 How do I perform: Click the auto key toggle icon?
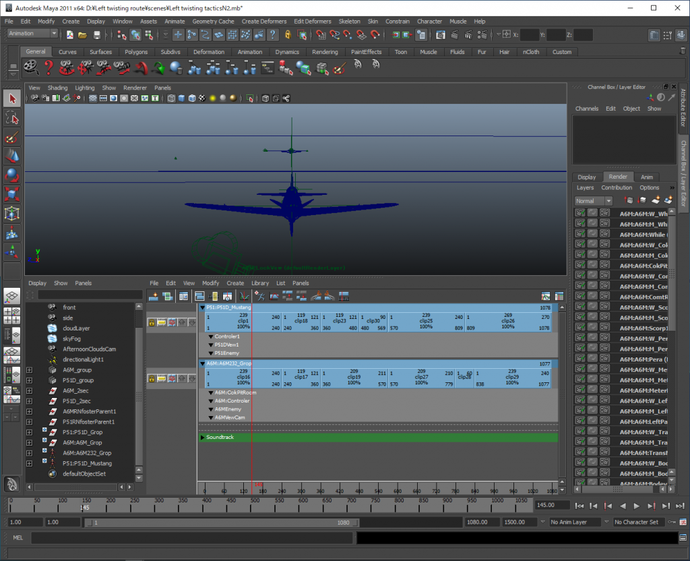click(x=672, y=523)
